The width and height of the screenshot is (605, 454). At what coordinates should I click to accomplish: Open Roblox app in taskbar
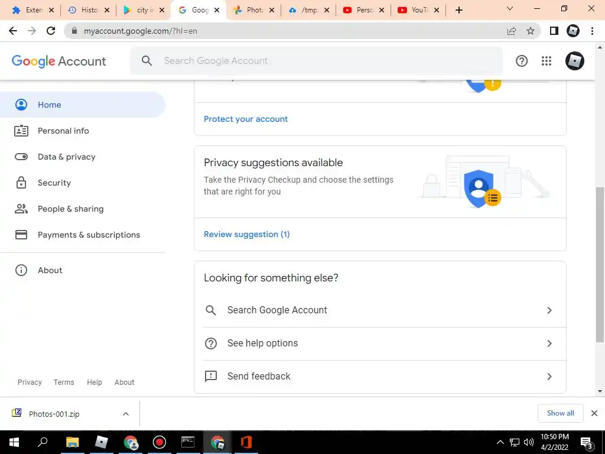[101, 442]
